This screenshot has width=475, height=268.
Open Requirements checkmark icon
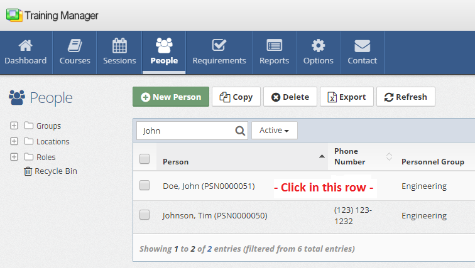click(219, 46)
